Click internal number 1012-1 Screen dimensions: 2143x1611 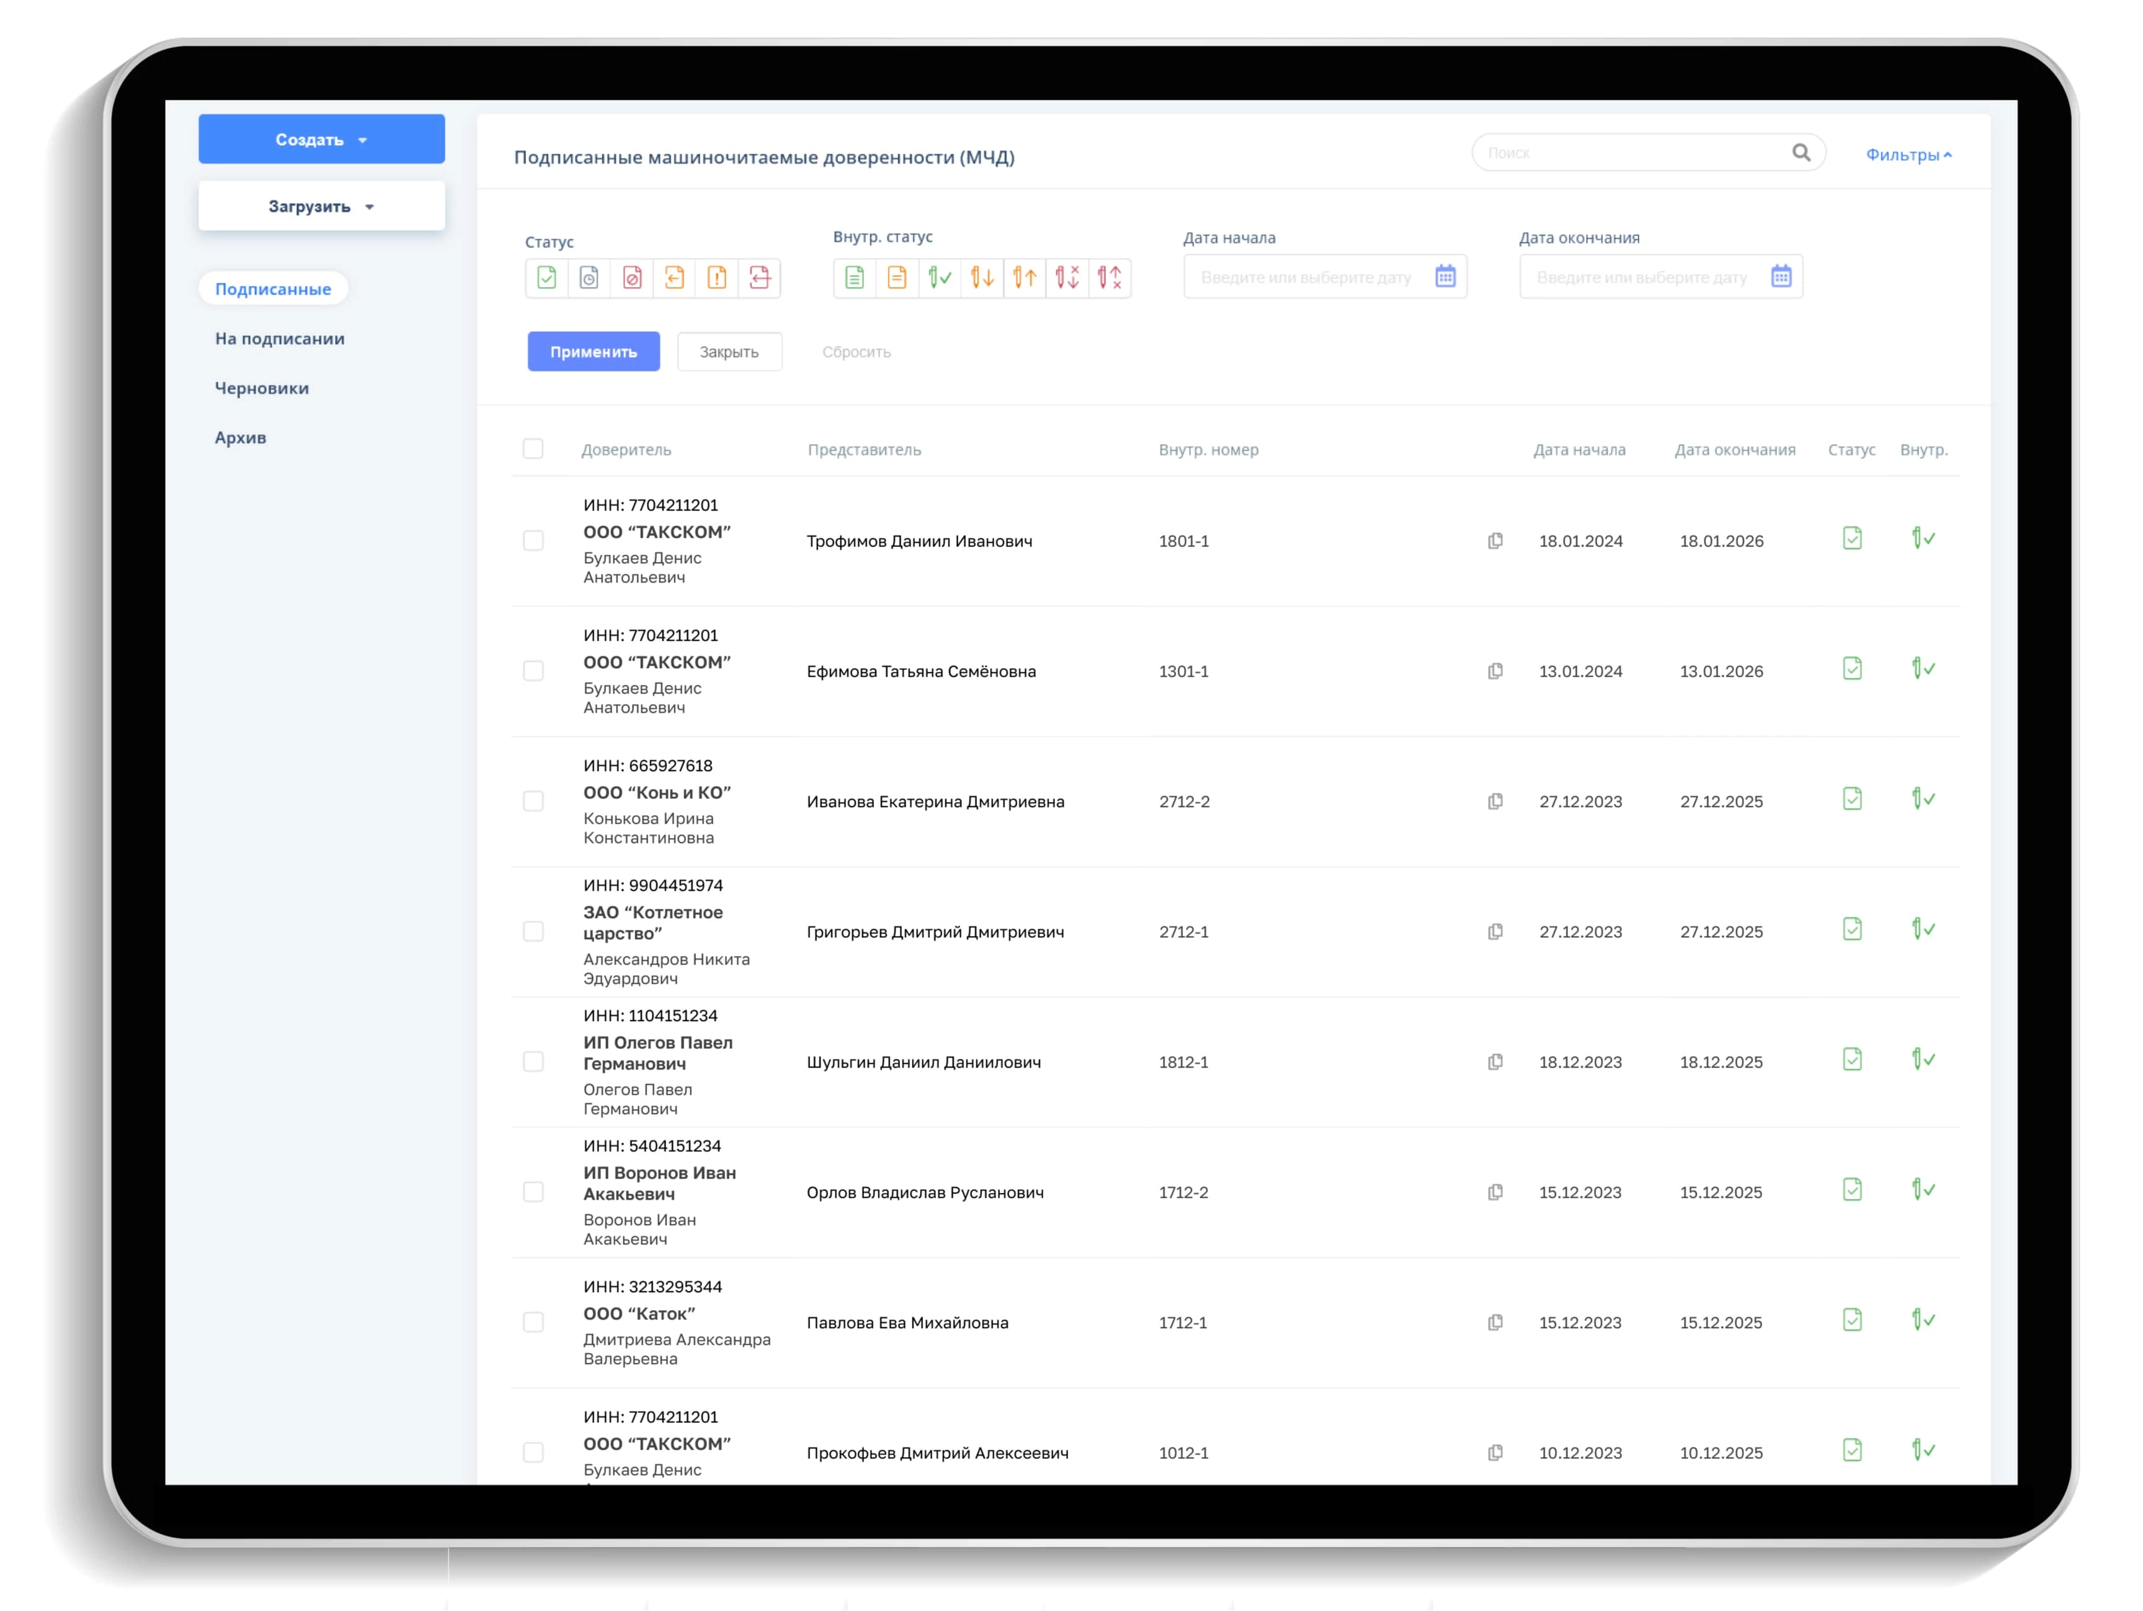coord(1184,1453)
